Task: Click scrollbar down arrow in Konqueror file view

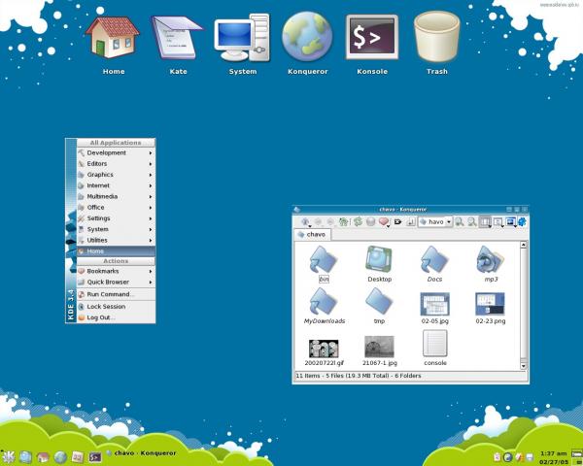Action: (523, 366)
